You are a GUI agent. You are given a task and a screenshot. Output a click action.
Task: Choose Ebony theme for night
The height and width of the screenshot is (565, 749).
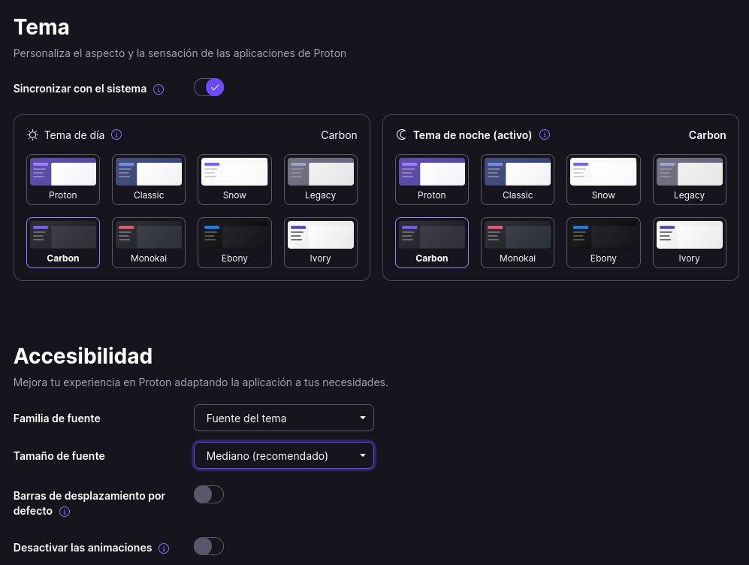pyautogui.click(x=603, y=243)
